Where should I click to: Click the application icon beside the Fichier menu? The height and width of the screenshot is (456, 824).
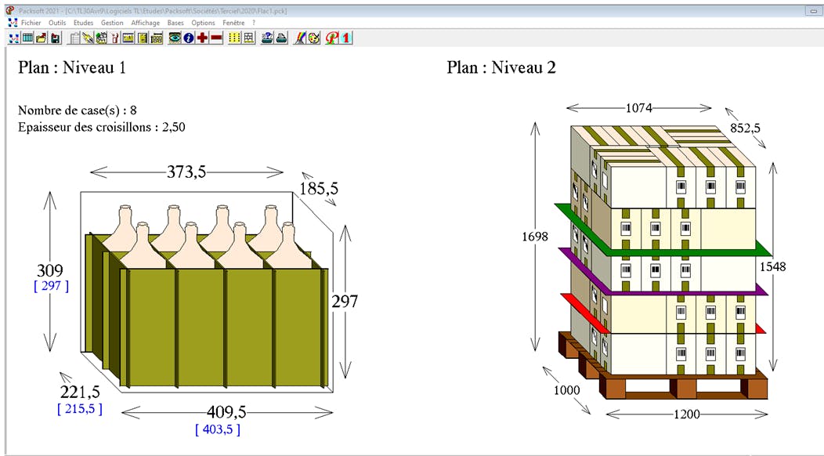click(13, 23)
